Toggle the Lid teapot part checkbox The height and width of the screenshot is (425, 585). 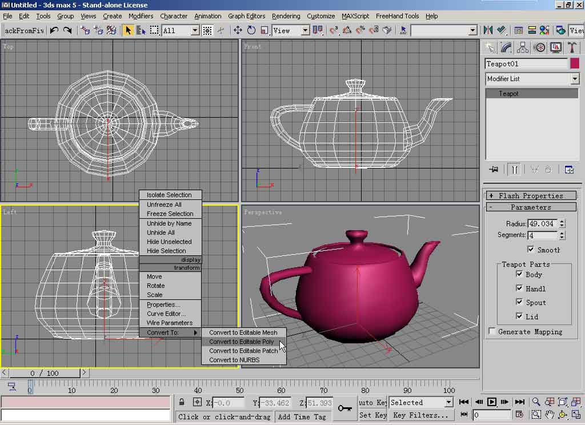pyautogui.click(x=519, y=316)
